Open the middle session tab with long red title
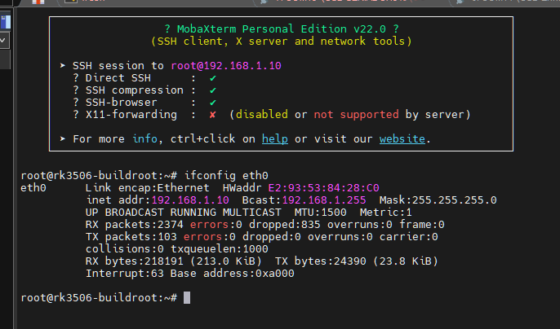Image resolution: width=560 pixels, height=329 pixels. [340, 2]
